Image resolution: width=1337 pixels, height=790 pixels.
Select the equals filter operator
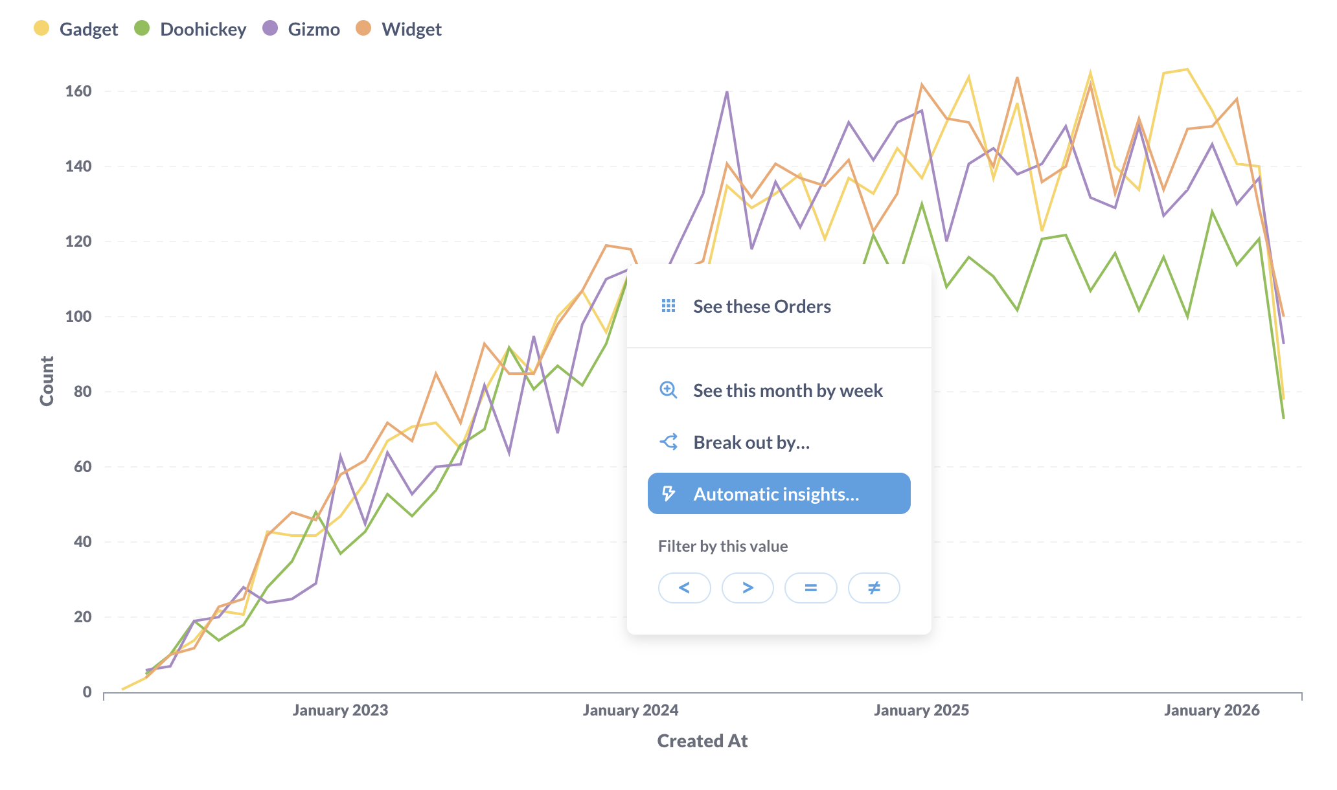[x=807, y=587]
